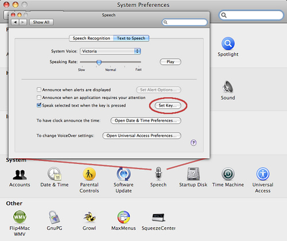Open the Sound preference pane
This screenshot has width=287, height=241.
click(228, 90)
